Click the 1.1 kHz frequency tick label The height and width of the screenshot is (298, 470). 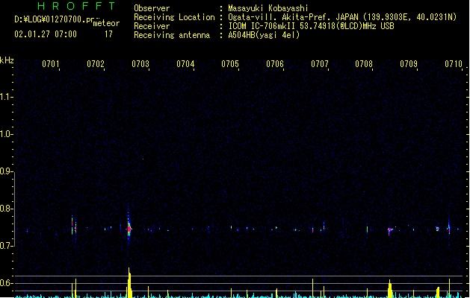(5, 97)
